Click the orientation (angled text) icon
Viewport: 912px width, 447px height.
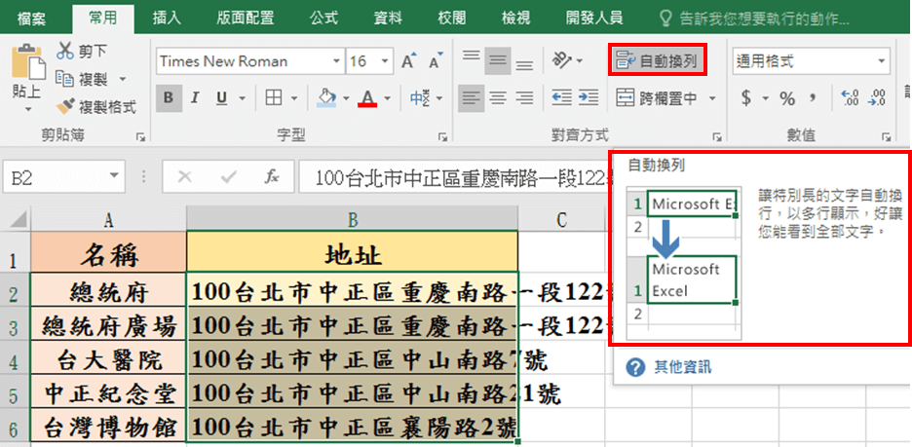[x=562, y=61]
